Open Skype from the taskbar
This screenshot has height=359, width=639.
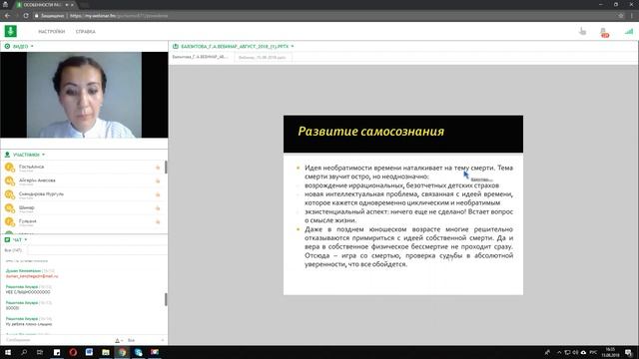click(x=138, y=352)
